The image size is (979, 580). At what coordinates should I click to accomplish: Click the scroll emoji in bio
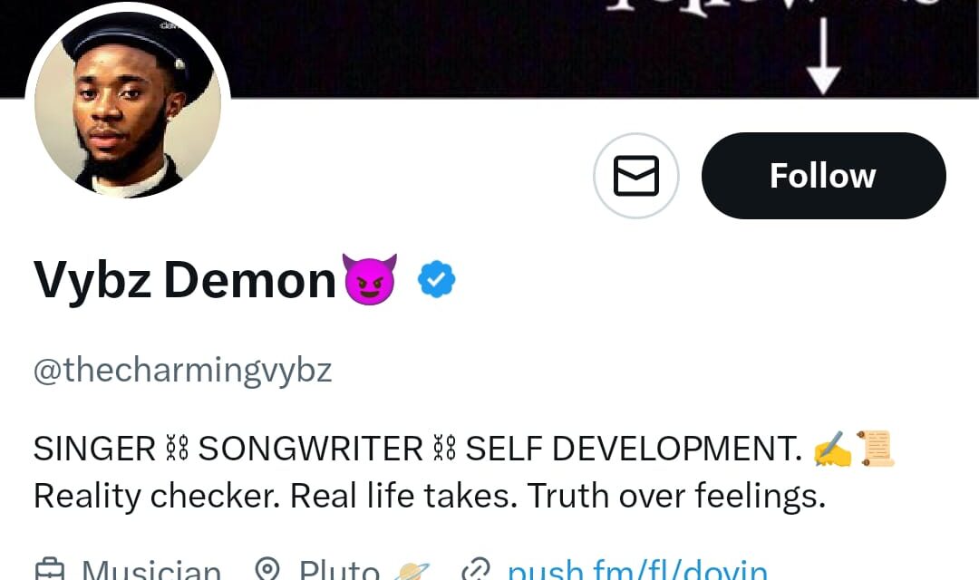pos(876,449)
